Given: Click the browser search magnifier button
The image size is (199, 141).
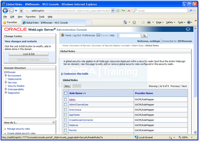Looking at the screenshot, I should (191, 11).
